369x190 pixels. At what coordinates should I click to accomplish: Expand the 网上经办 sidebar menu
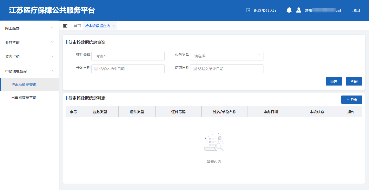click(29, 28)
